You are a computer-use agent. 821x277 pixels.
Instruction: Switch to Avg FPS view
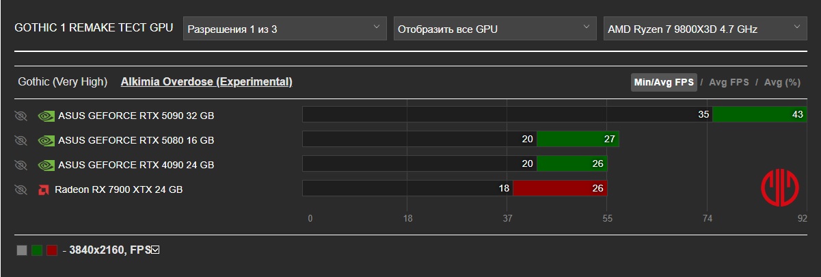click(x=729, y=82)
